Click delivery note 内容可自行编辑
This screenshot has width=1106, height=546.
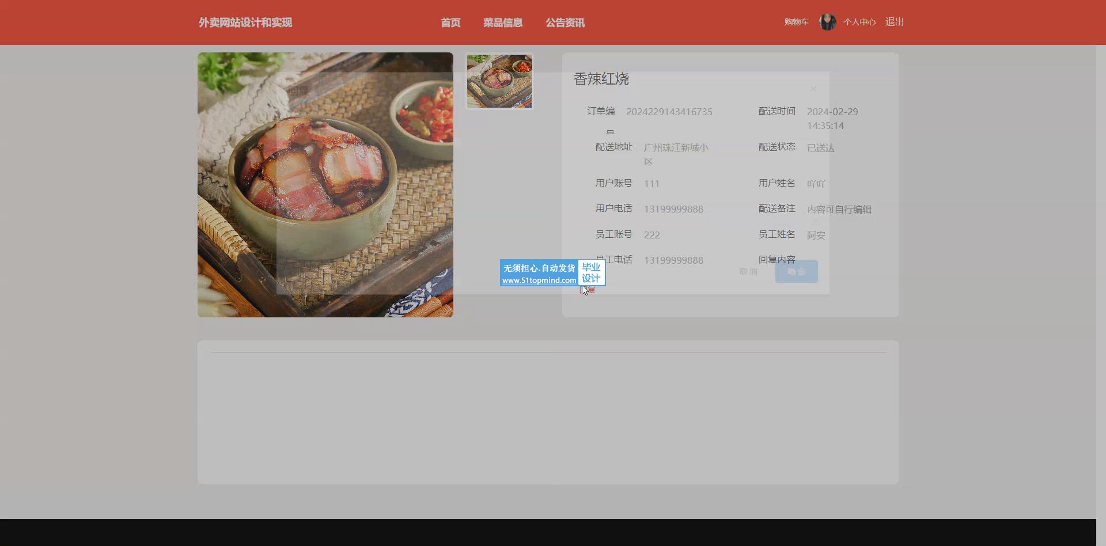839,209
